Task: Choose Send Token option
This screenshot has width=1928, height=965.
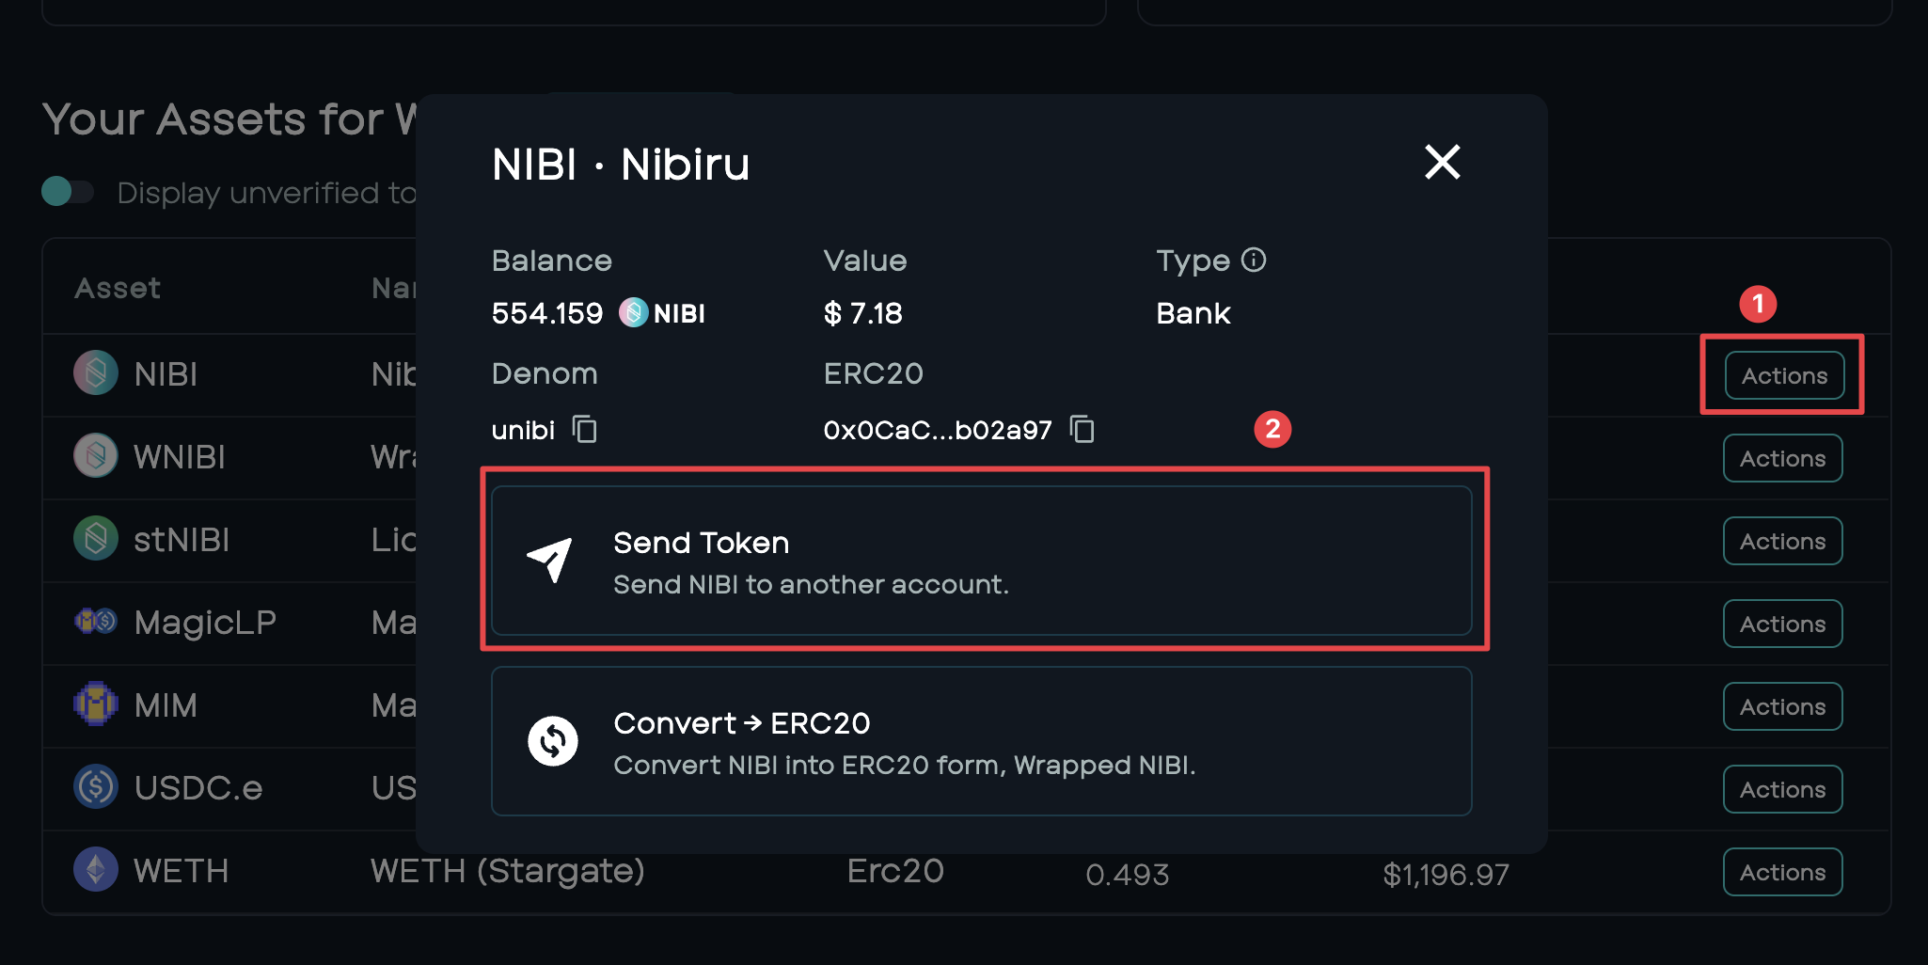Action: point(982,561)
